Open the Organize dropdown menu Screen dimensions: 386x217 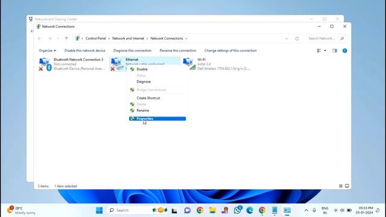[47, 51]
